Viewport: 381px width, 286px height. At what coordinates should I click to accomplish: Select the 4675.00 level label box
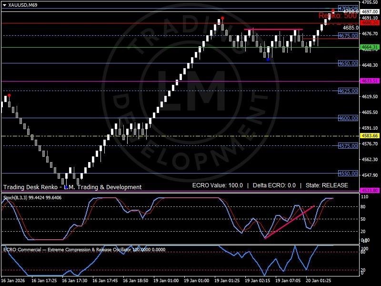click(x=348, y=36)
